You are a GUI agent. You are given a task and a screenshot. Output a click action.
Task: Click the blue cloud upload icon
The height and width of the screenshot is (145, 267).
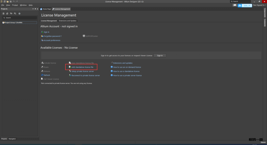(x=240, y=5)
